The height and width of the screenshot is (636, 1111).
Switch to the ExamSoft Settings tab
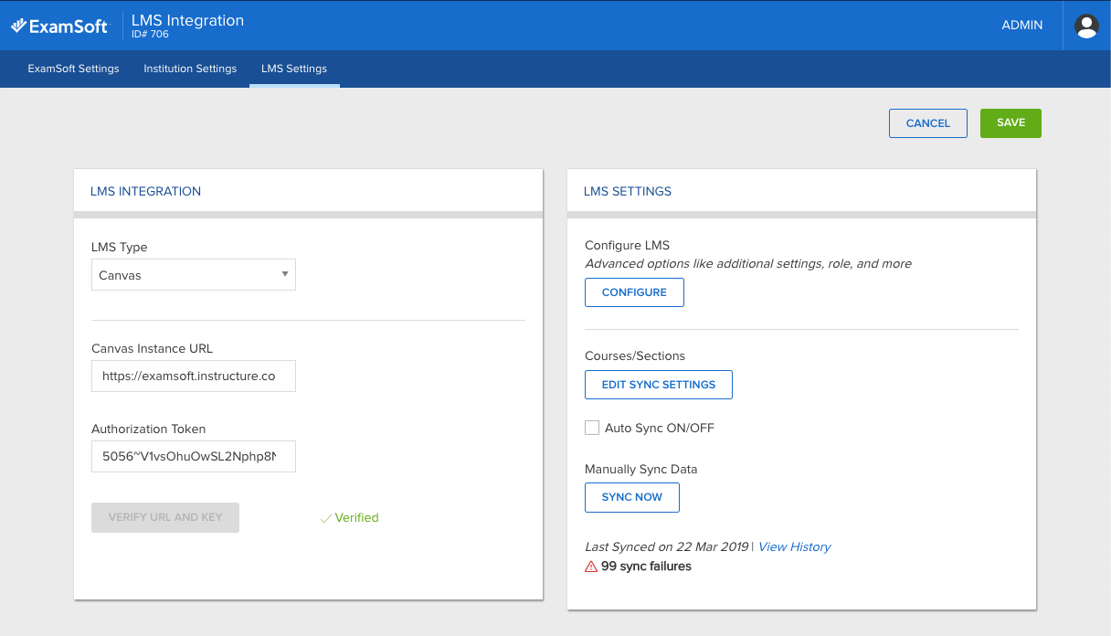click(x=74, y=69)
